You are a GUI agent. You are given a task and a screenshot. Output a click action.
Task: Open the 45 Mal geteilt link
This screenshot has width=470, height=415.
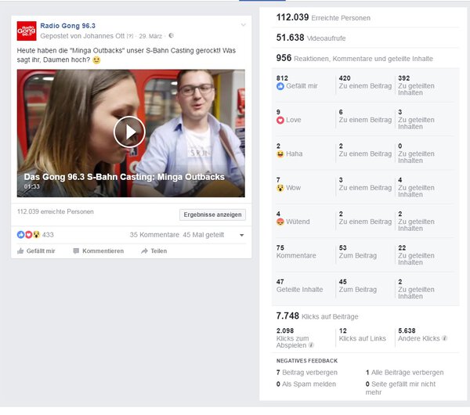pyautogui.click(x=203, y=235)
